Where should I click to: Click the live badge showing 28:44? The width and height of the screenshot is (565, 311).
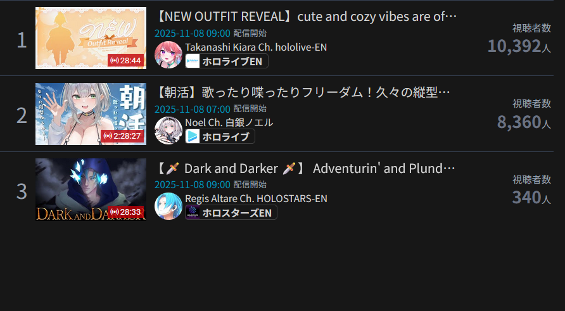click(x=126, y=61)
